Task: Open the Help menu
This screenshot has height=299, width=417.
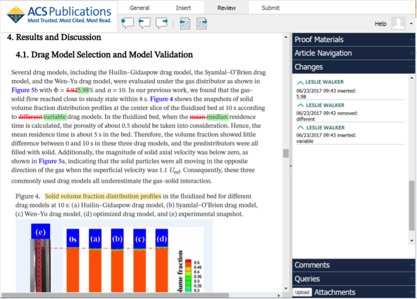Action: coord(380,24)
